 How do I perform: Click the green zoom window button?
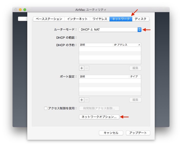point(25,10)
